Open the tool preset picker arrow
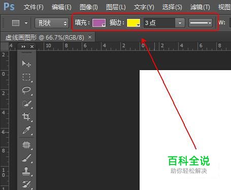Viewport: 231px width, 190px height. coord(26,23)
